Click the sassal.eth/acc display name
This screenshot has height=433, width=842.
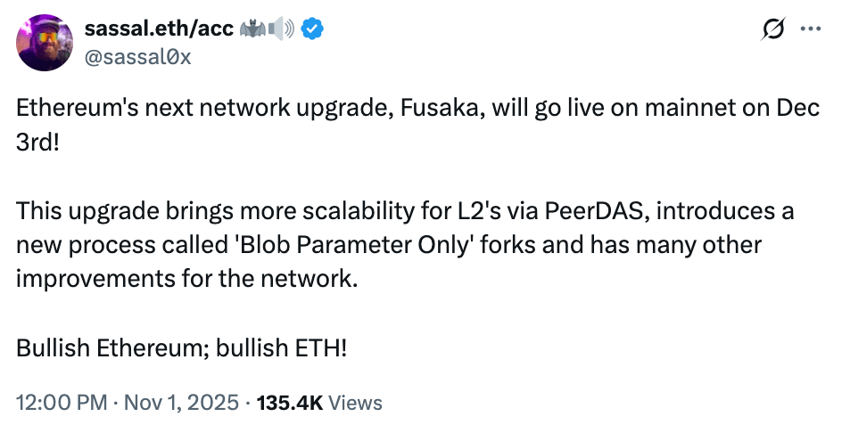click(x=158, y=29)
